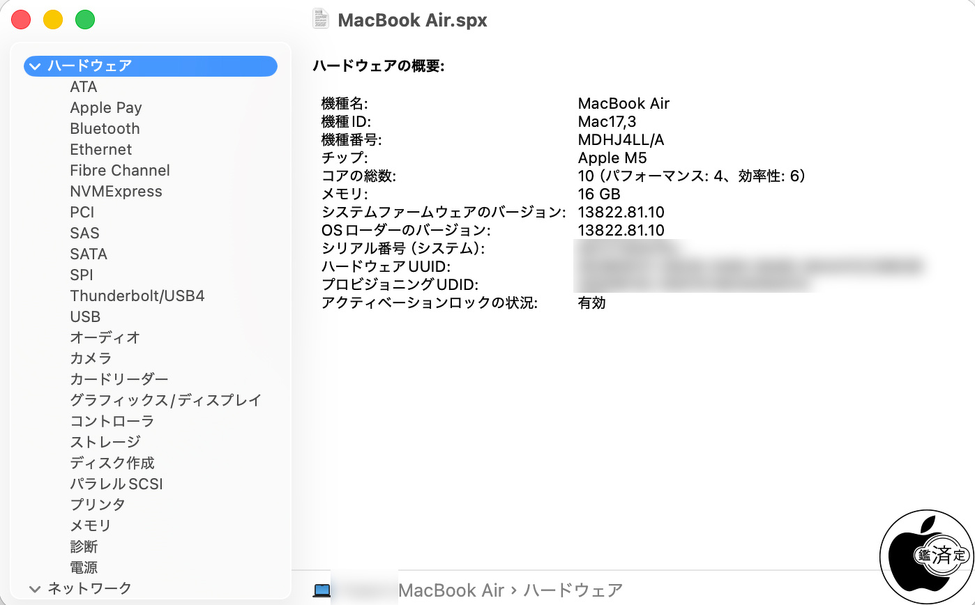
Task: Select Apple Pay in the sidebar
Action: pyautogui.click(x=105, y=108)
